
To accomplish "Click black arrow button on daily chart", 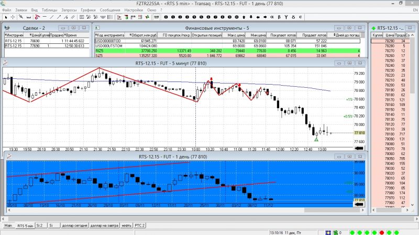I will tap(359, 204).
